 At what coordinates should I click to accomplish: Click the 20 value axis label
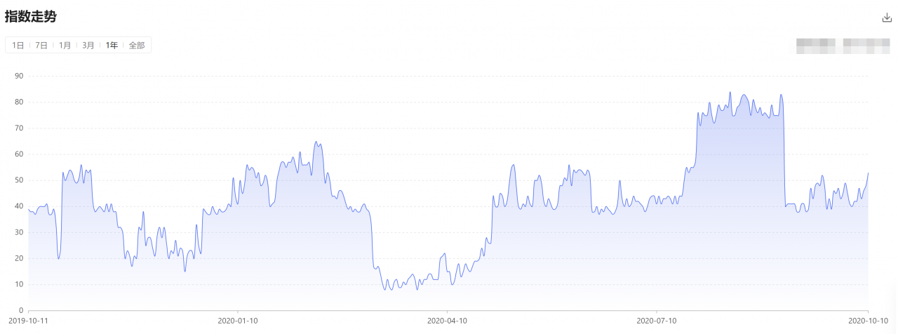[x=19, y=258]
